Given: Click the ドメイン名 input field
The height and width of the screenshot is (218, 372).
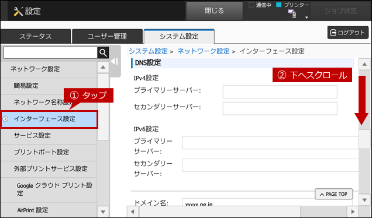Looking at the screenshot, I should pos(267,202).
